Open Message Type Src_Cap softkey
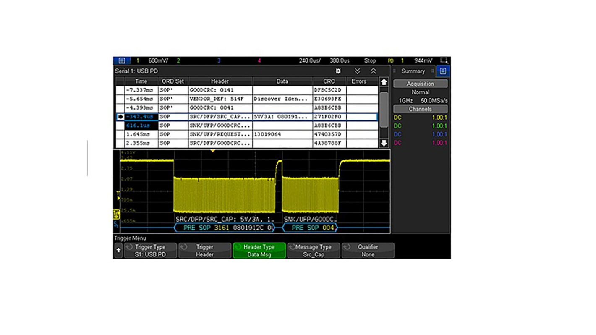 [x=314, y=251]
